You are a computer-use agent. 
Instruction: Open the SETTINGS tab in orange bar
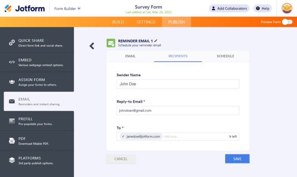click(146, 22)
